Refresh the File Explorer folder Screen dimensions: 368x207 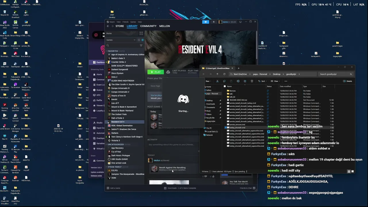point(224,74)
